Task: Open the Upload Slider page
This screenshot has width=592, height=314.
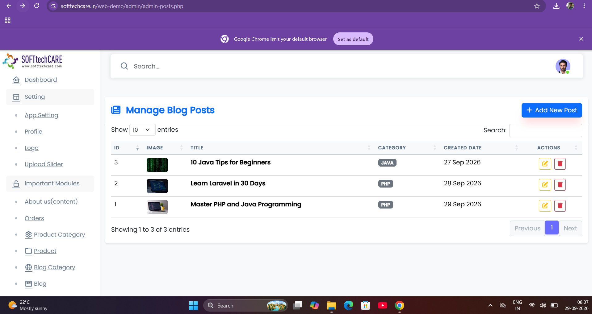Action: pos(44,164)
